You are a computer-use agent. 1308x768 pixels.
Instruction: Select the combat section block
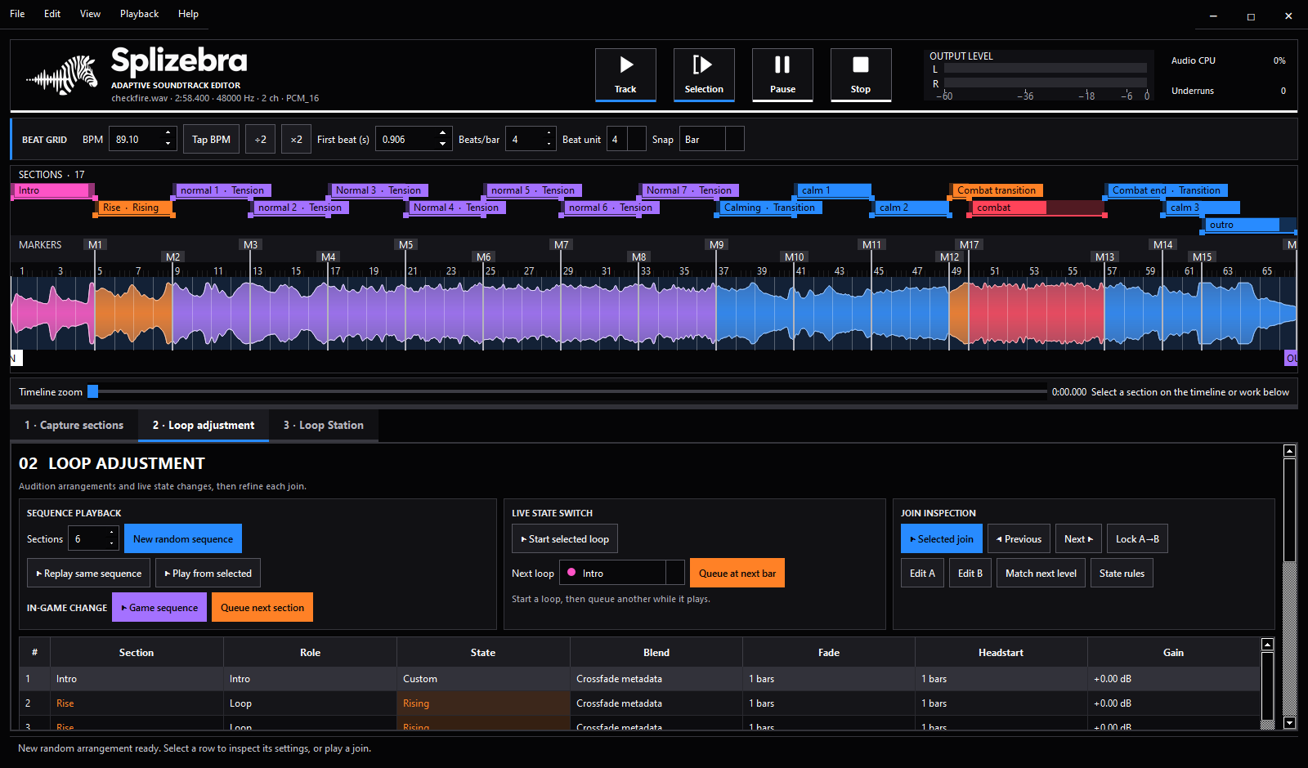[1037, 208]
